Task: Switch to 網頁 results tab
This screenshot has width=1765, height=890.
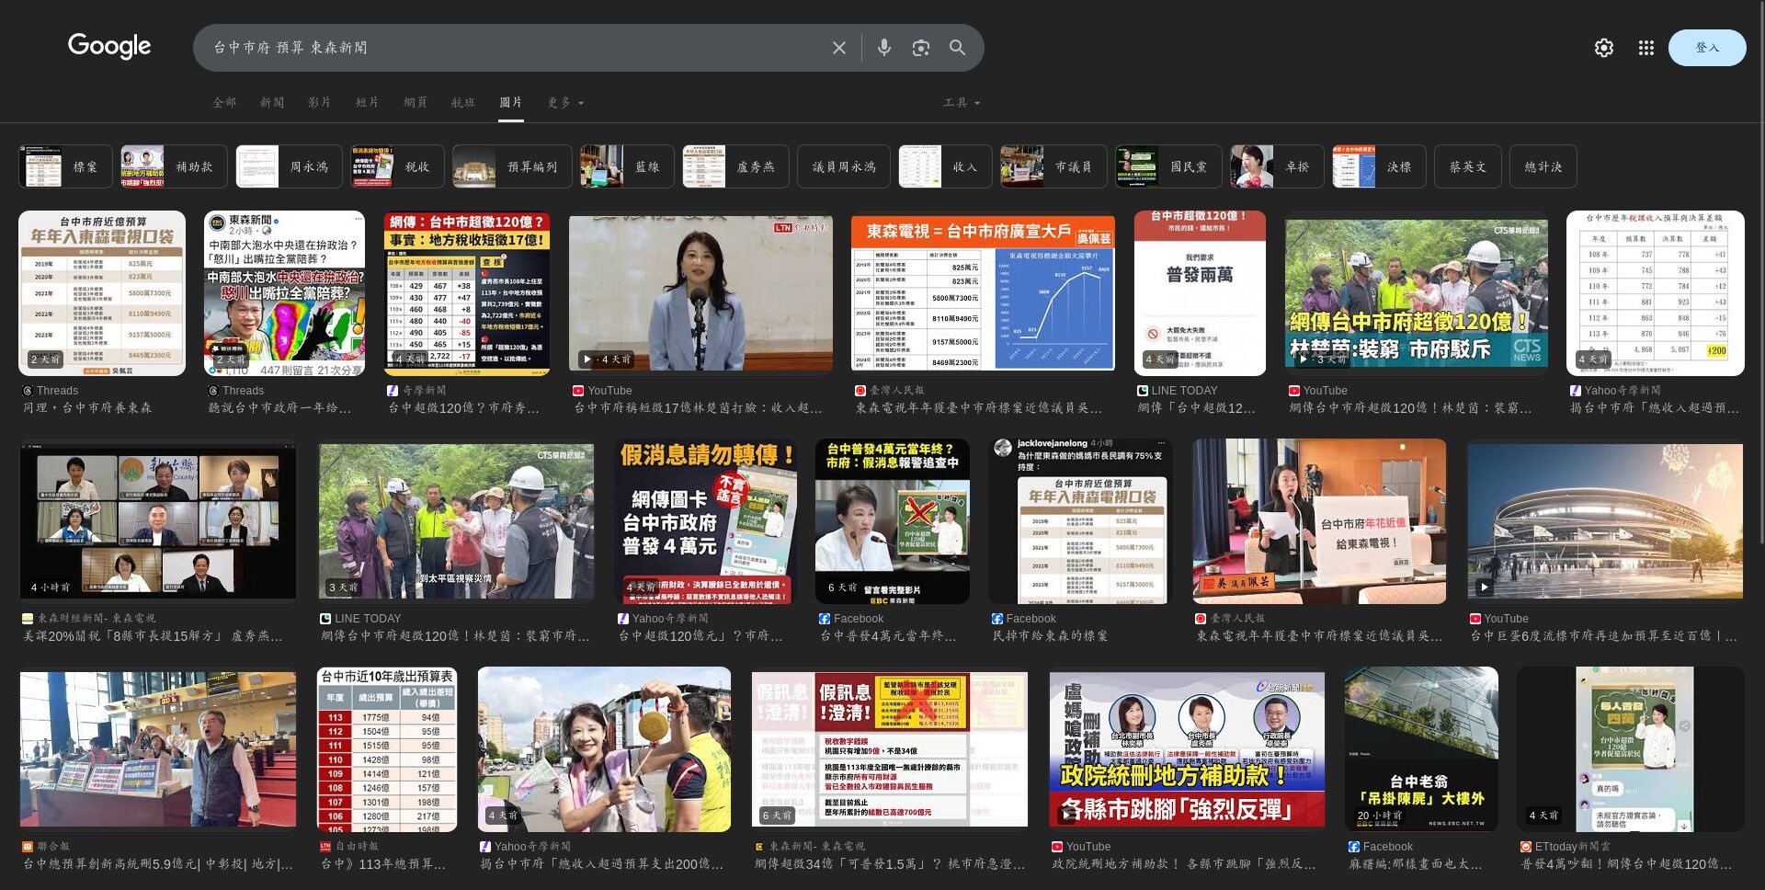Action: click(x=416, y=102)
